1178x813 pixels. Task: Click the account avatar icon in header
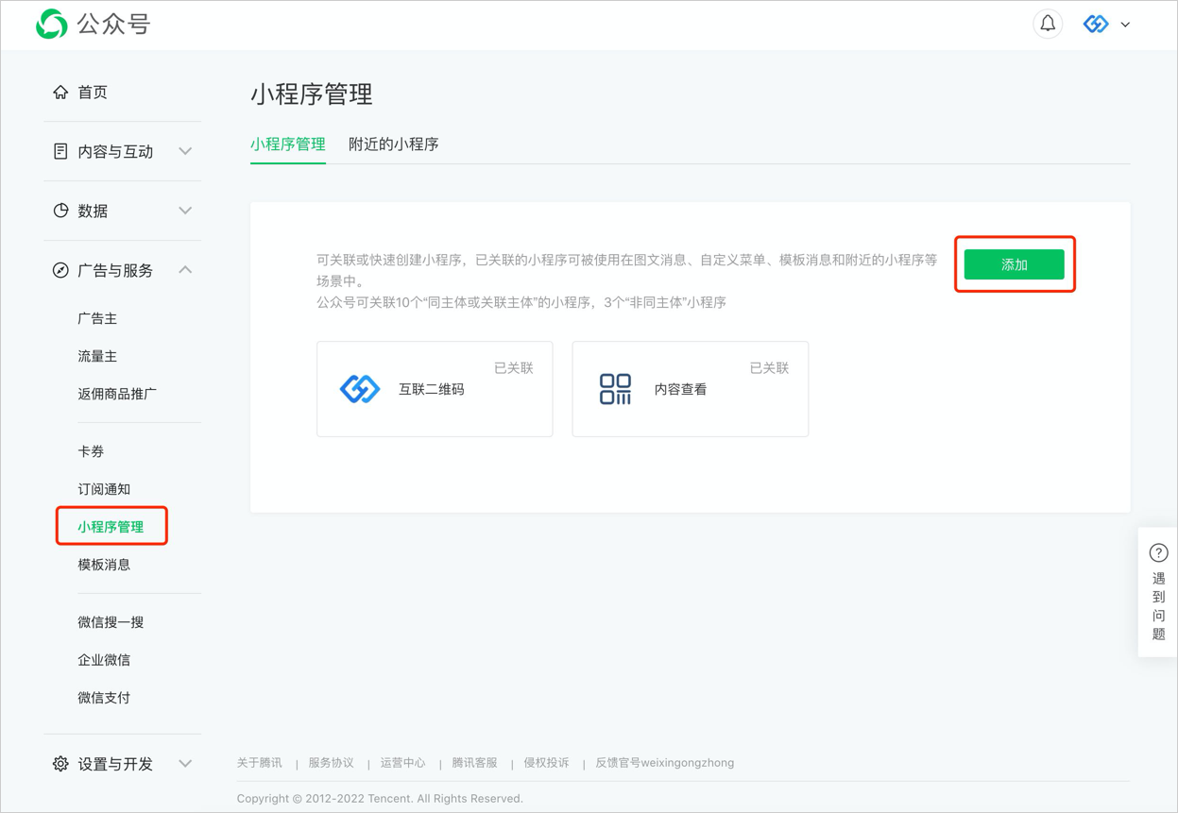tap(1096, 25)
